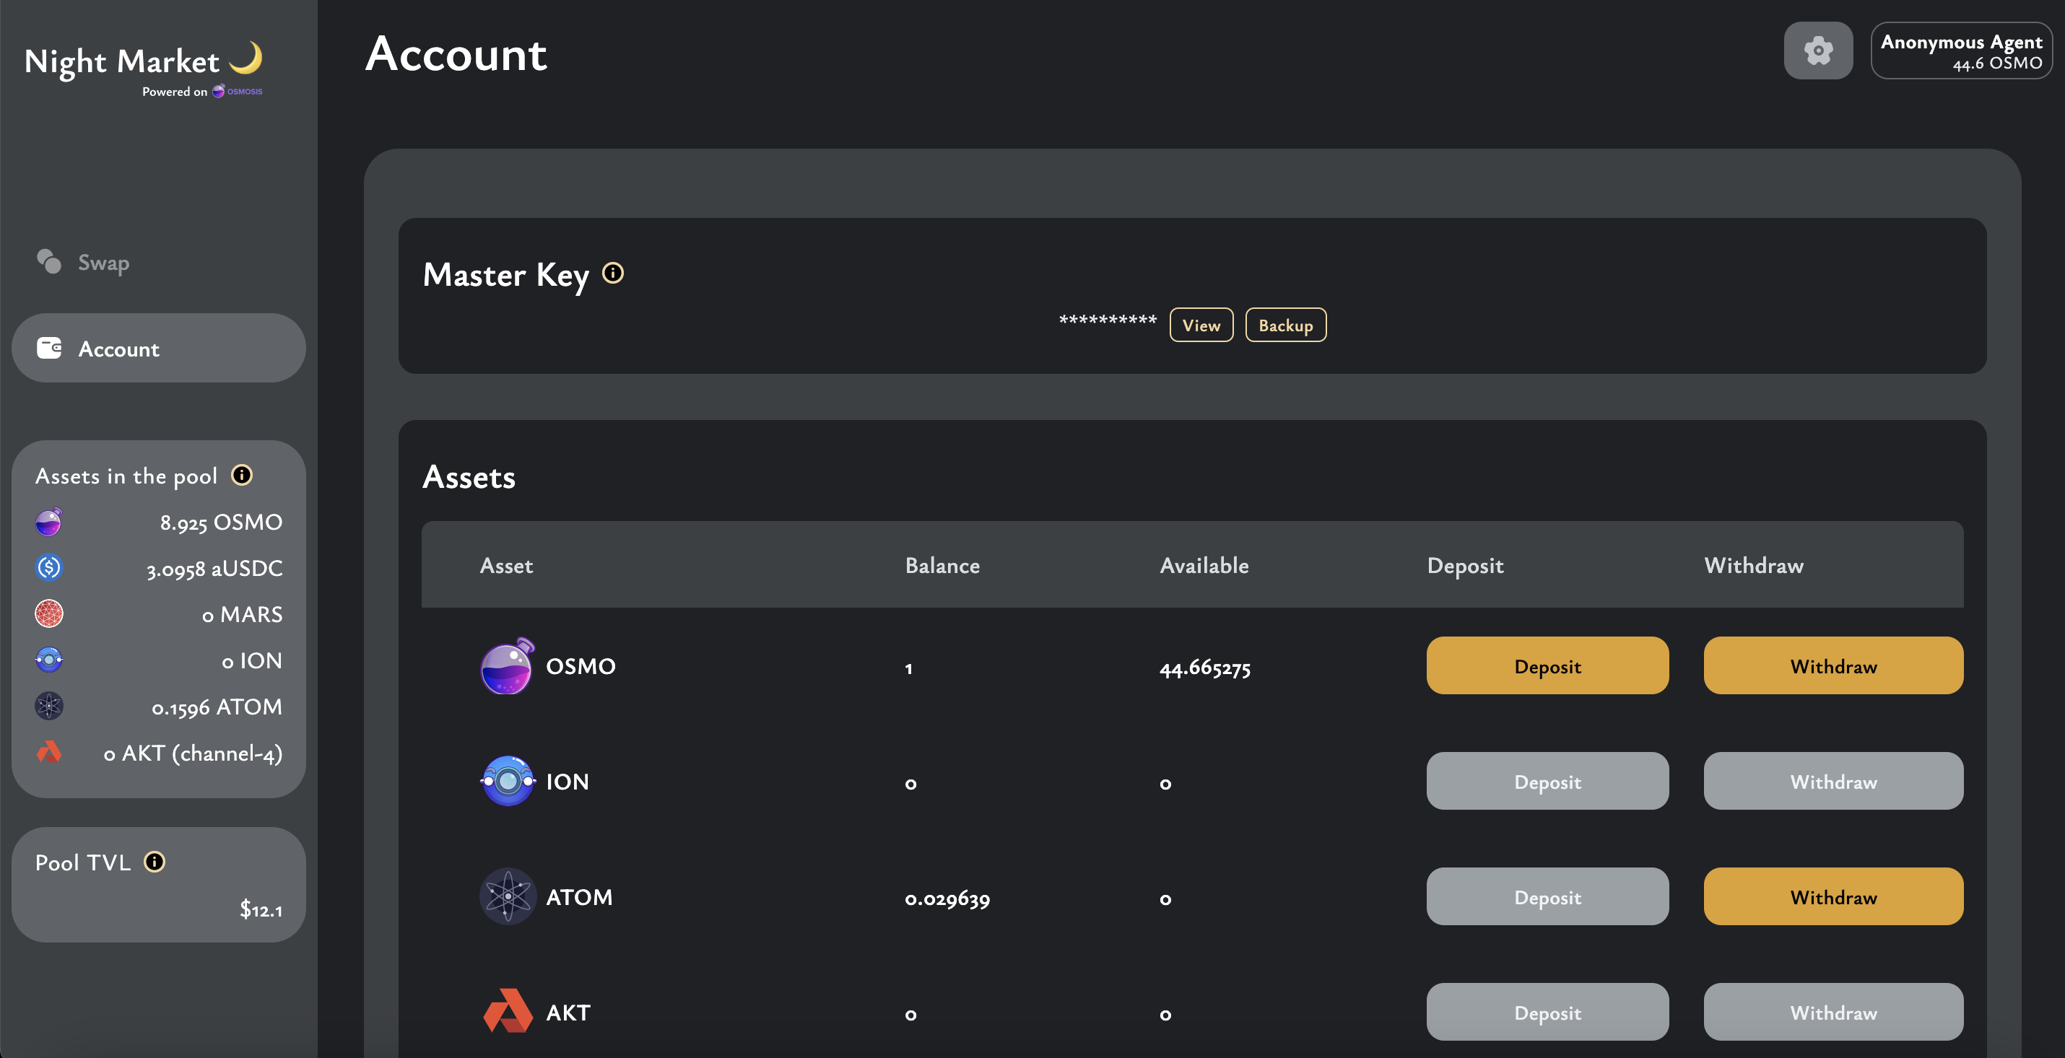Deposit OSMO into the account

pos(1547,666)
